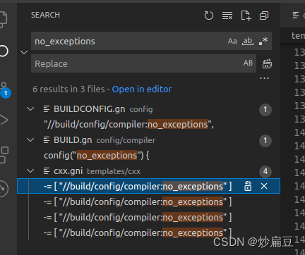Refresh the search results
The width and height of the screenshot is (305, 255).
click(208, 15)
